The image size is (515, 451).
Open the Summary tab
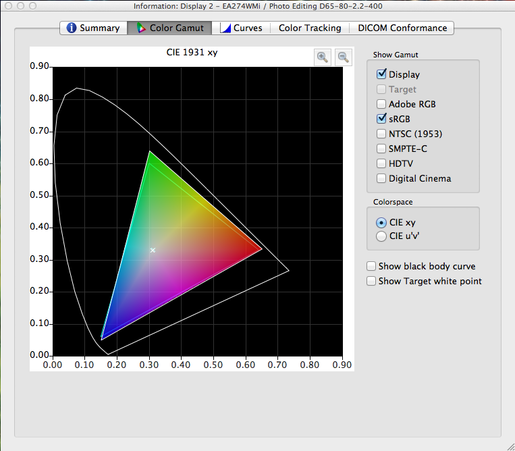pos(93,28)
